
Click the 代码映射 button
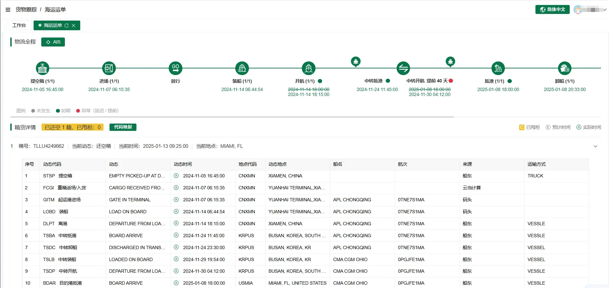(x=123, y=127)
